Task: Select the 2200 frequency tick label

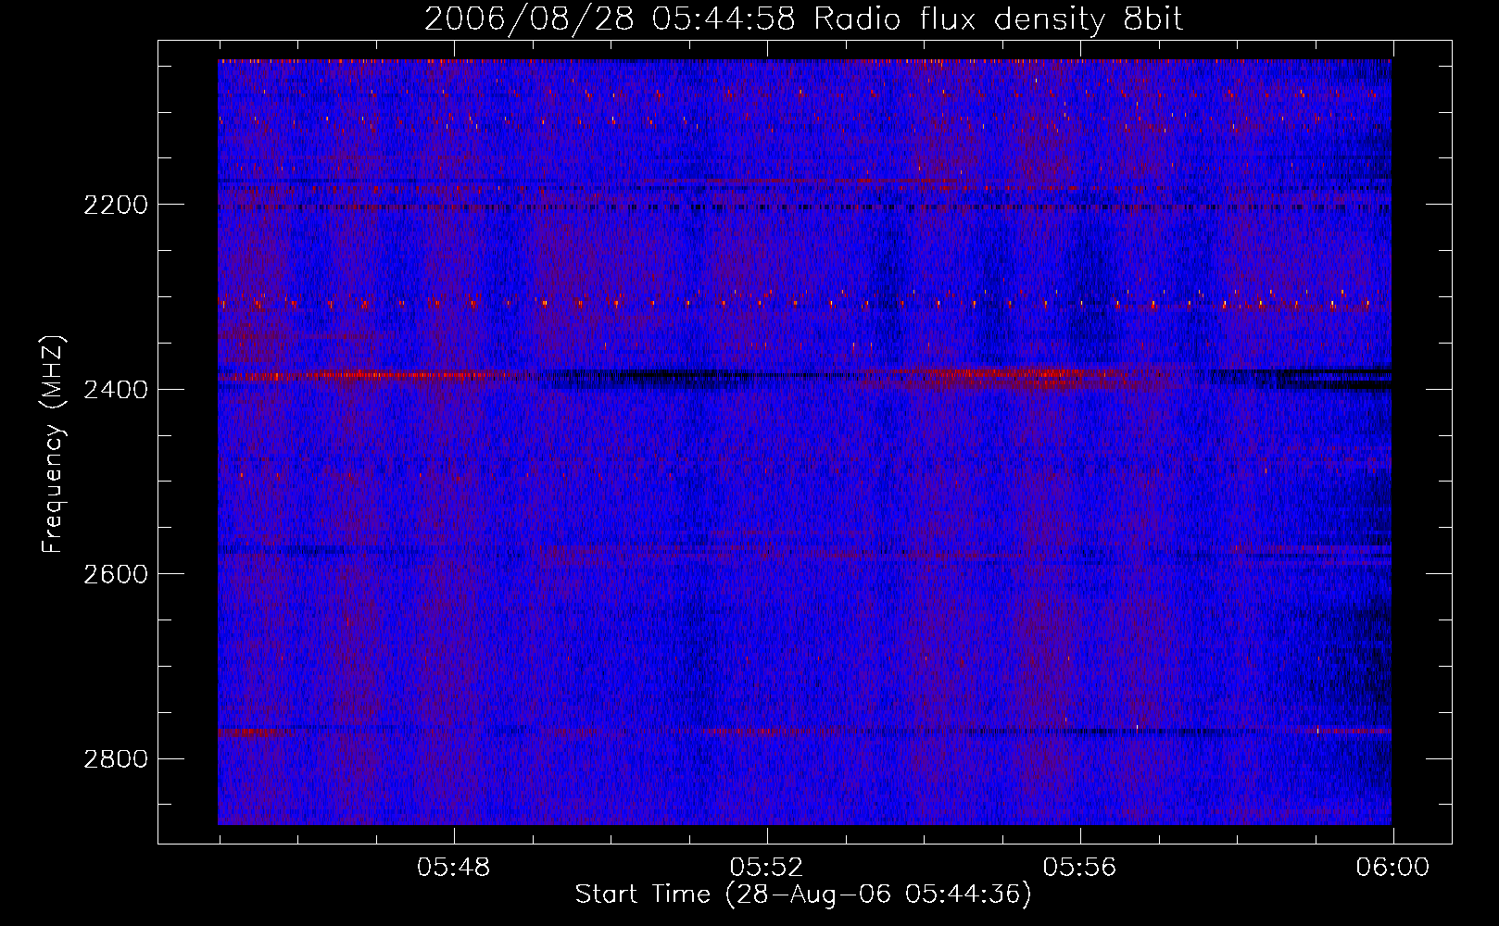Action: (x=116, y=205)
